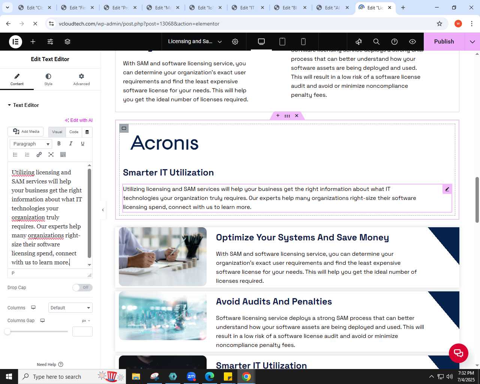Click the inner container handle icon

(124, 128)
